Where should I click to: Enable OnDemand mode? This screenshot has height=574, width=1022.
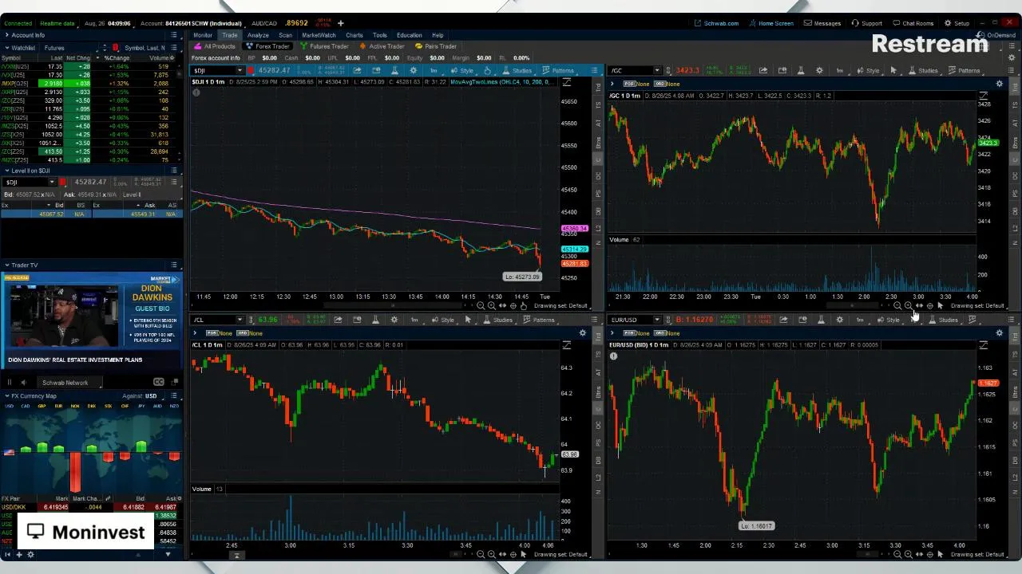coord(997,35)
